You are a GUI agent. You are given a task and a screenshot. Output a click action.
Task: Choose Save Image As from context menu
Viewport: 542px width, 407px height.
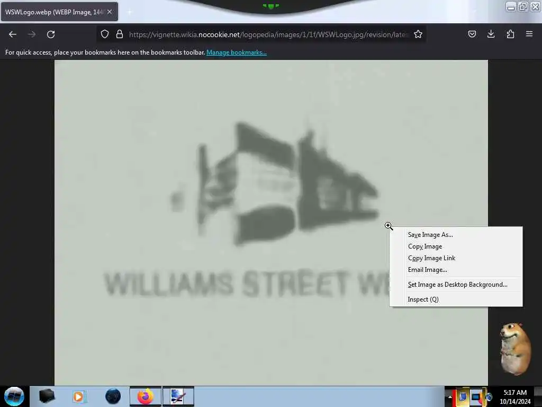tap(456, 235)
